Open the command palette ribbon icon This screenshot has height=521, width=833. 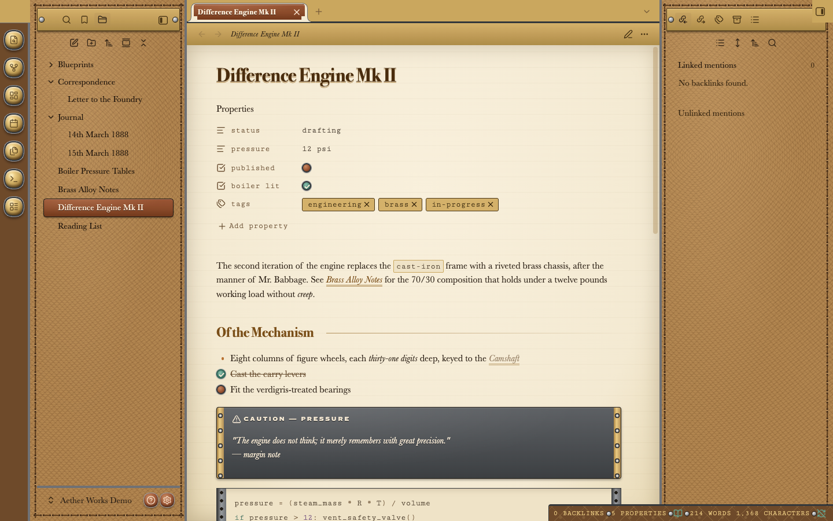[x=14, y=179]
